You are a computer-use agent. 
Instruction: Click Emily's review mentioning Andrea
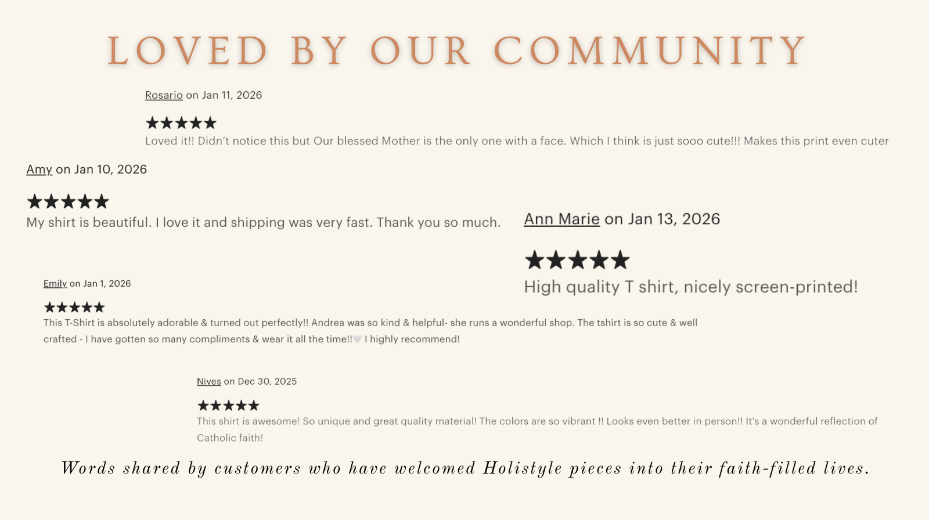click(x=370, y=323)
